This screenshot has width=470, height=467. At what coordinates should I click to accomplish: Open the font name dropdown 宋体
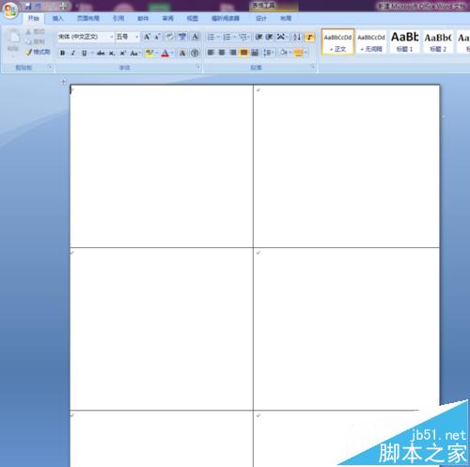pos(86,37)
